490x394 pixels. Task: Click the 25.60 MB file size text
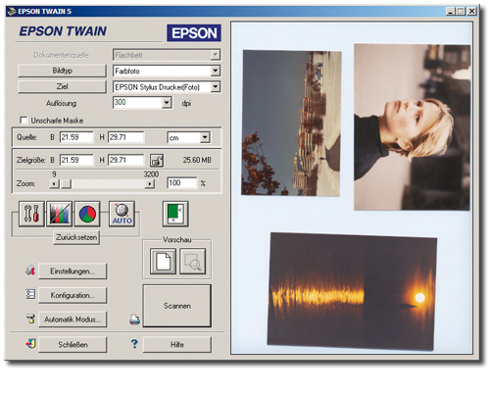(197, 160)
